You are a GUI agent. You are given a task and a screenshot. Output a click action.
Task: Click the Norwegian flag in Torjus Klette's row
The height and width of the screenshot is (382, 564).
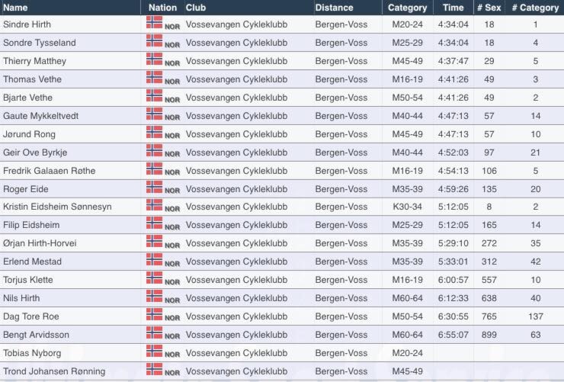[x=154, y=278]
